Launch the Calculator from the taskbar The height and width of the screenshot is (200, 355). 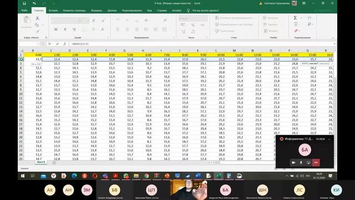point(229,176)
